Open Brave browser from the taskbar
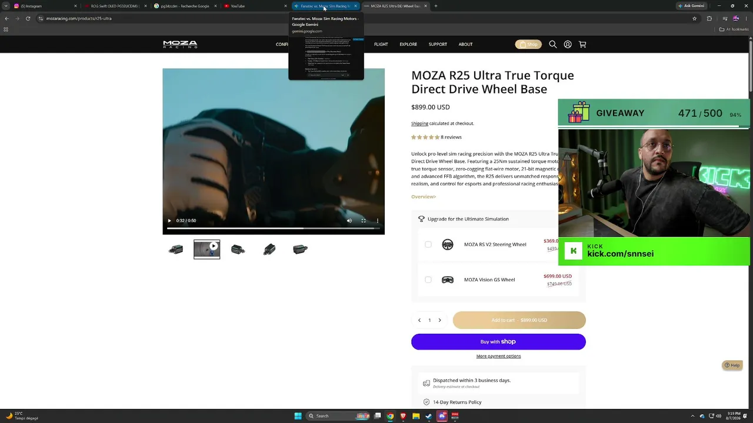753x423 pixels. click(x=403, y=416)
